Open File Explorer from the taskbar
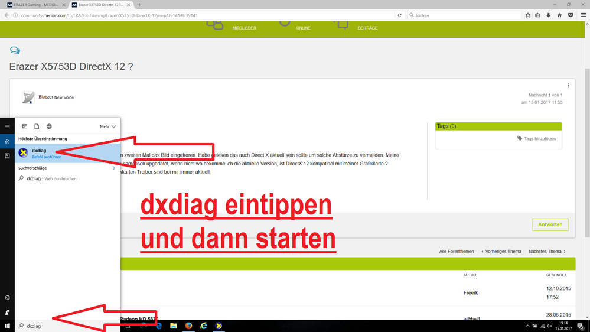 (x=174, y=326)
